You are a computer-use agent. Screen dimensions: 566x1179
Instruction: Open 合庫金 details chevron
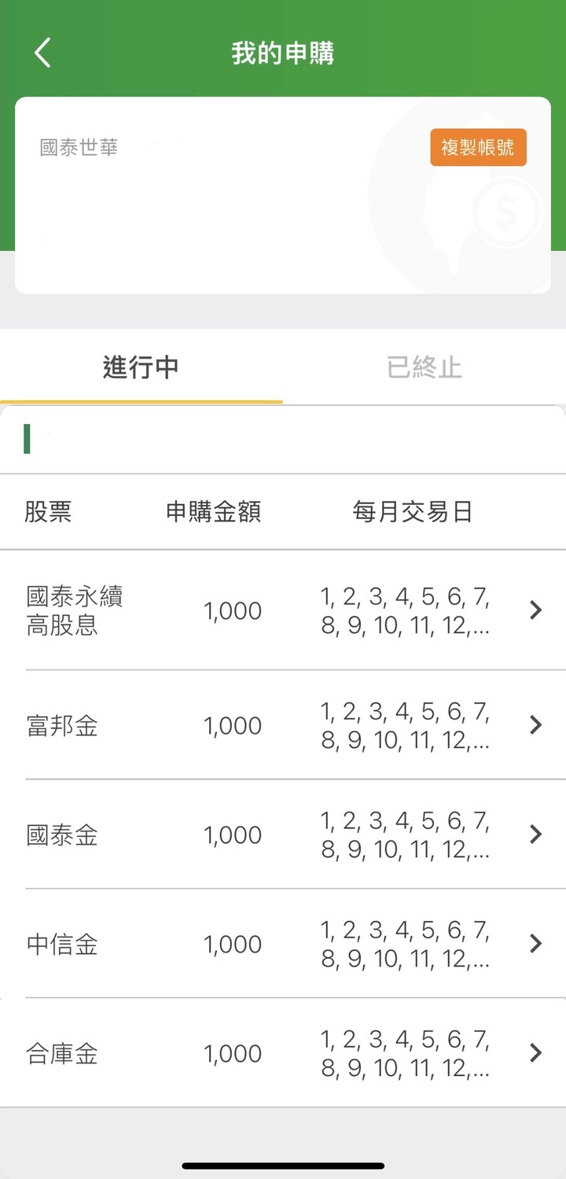click(x=536, y=1052)
